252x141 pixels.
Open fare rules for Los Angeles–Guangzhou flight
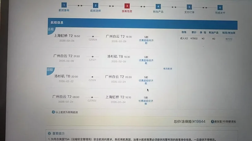coord(146,81)
